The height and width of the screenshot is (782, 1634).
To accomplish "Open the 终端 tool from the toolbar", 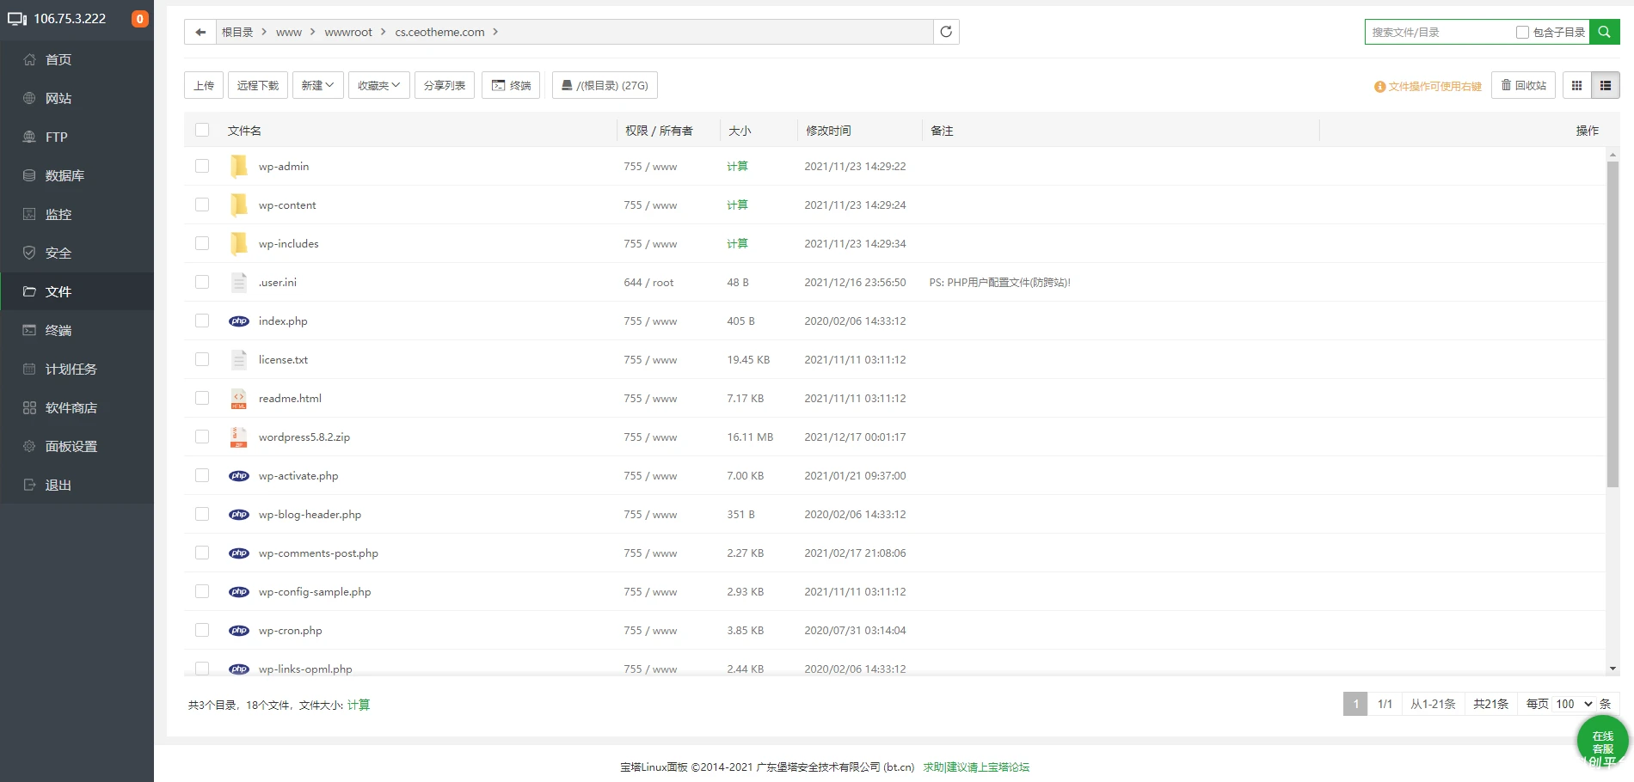I will [511, 85].
